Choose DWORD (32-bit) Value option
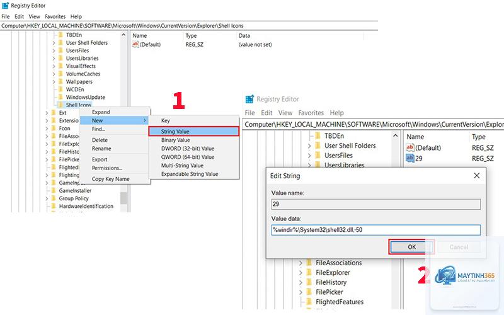Screen dimensions: 504x315 (194, 149)
